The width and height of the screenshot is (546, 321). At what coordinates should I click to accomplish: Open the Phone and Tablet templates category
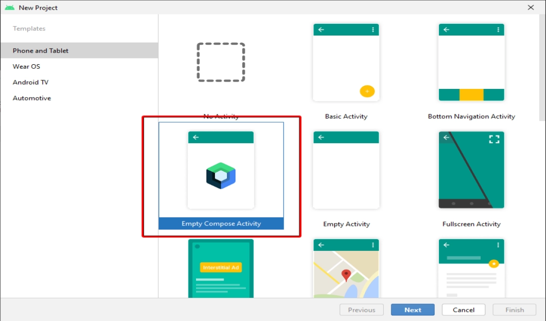pyautogui.click(x=79, y=51)
